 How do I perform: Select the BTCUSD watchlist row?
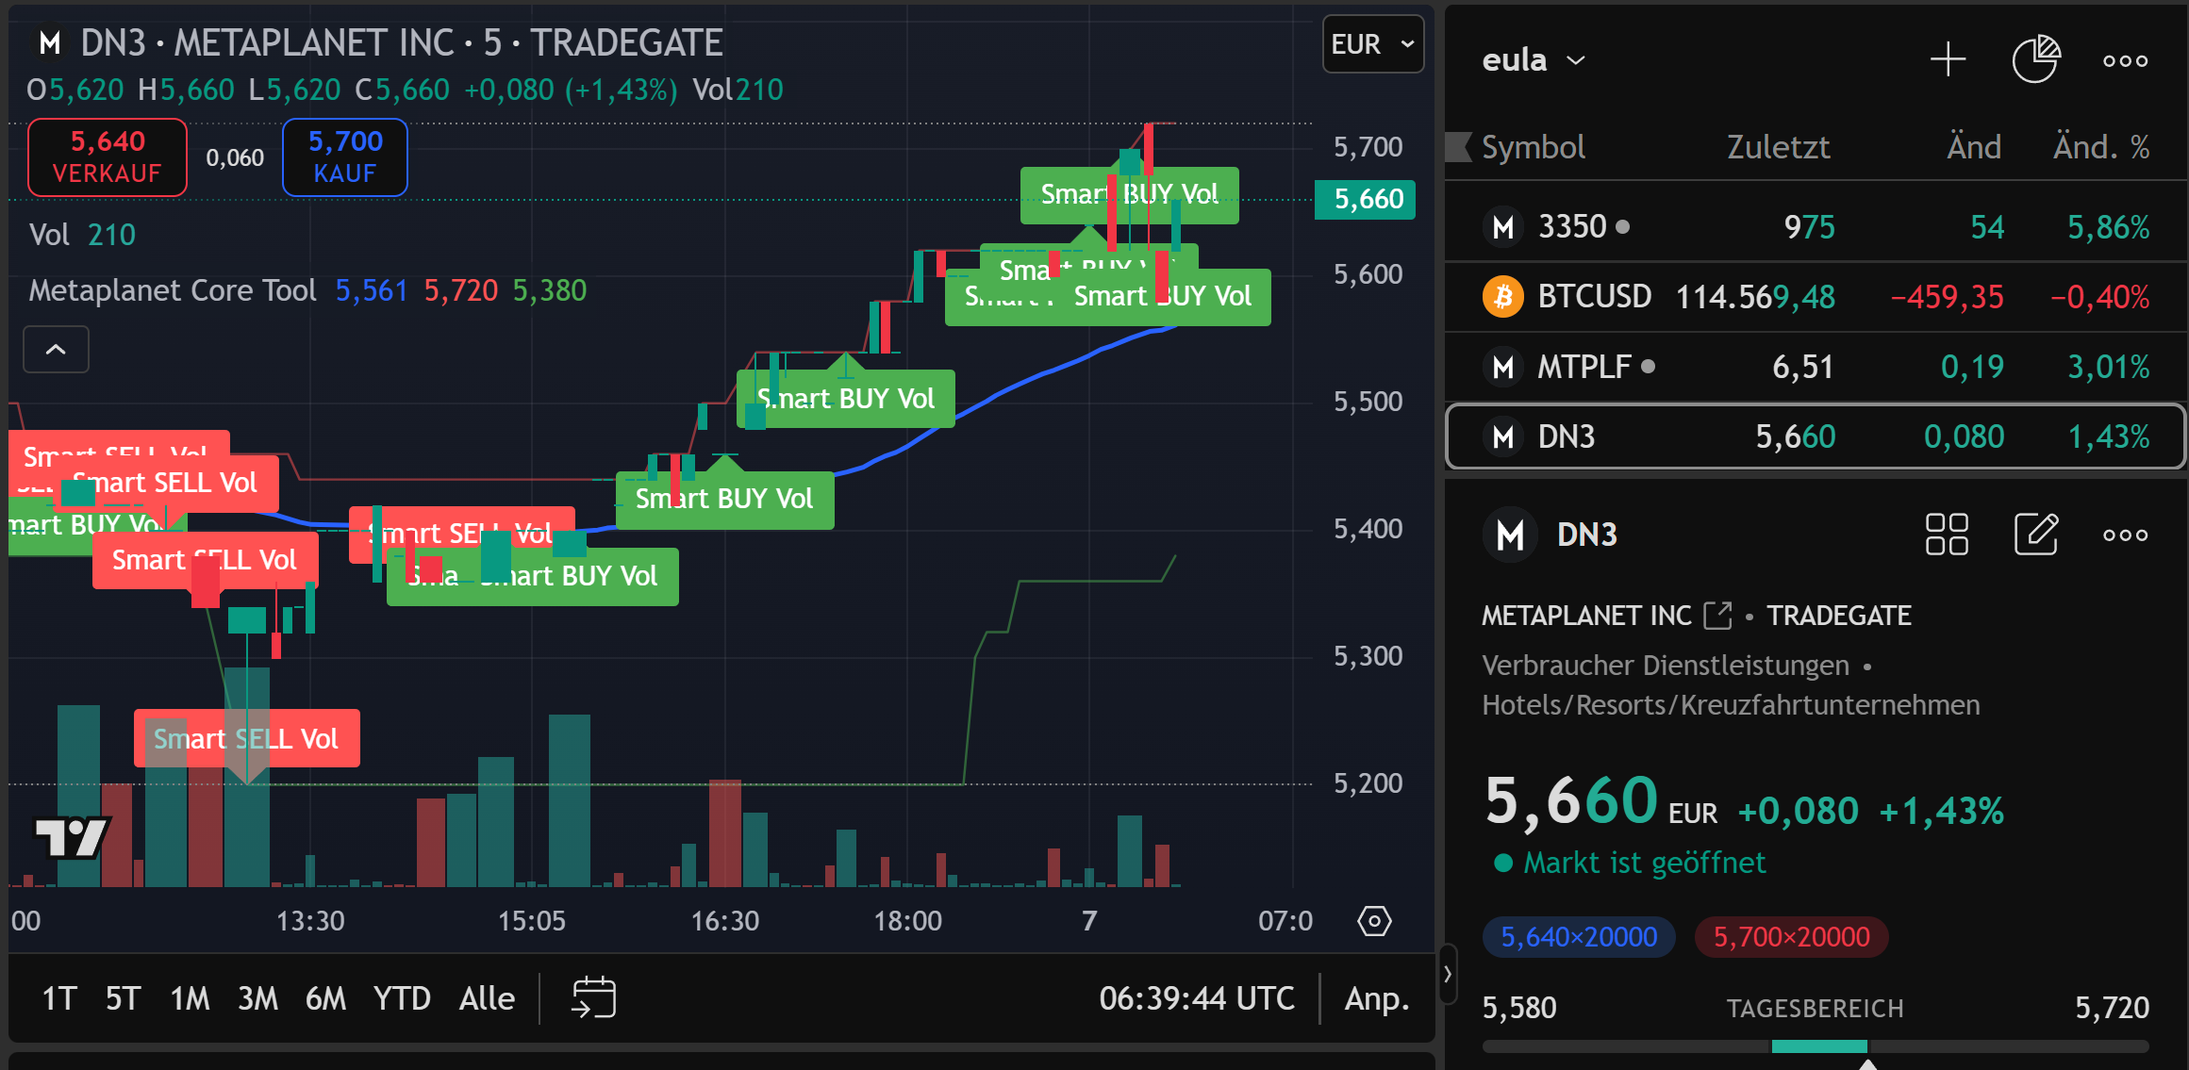(x=1816, y=297)
